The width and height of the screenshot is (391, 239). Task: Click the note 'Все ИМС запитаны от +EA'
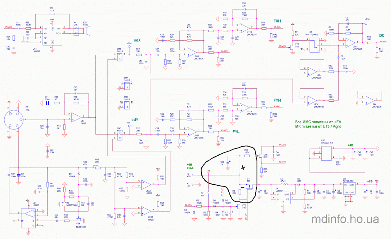point(318,122)
